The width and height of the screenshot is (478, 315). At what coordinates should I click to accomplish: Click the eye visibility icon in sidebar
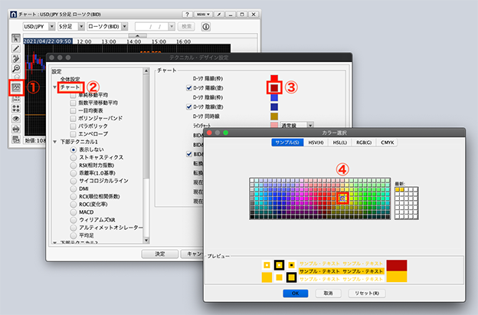(15, 119)
